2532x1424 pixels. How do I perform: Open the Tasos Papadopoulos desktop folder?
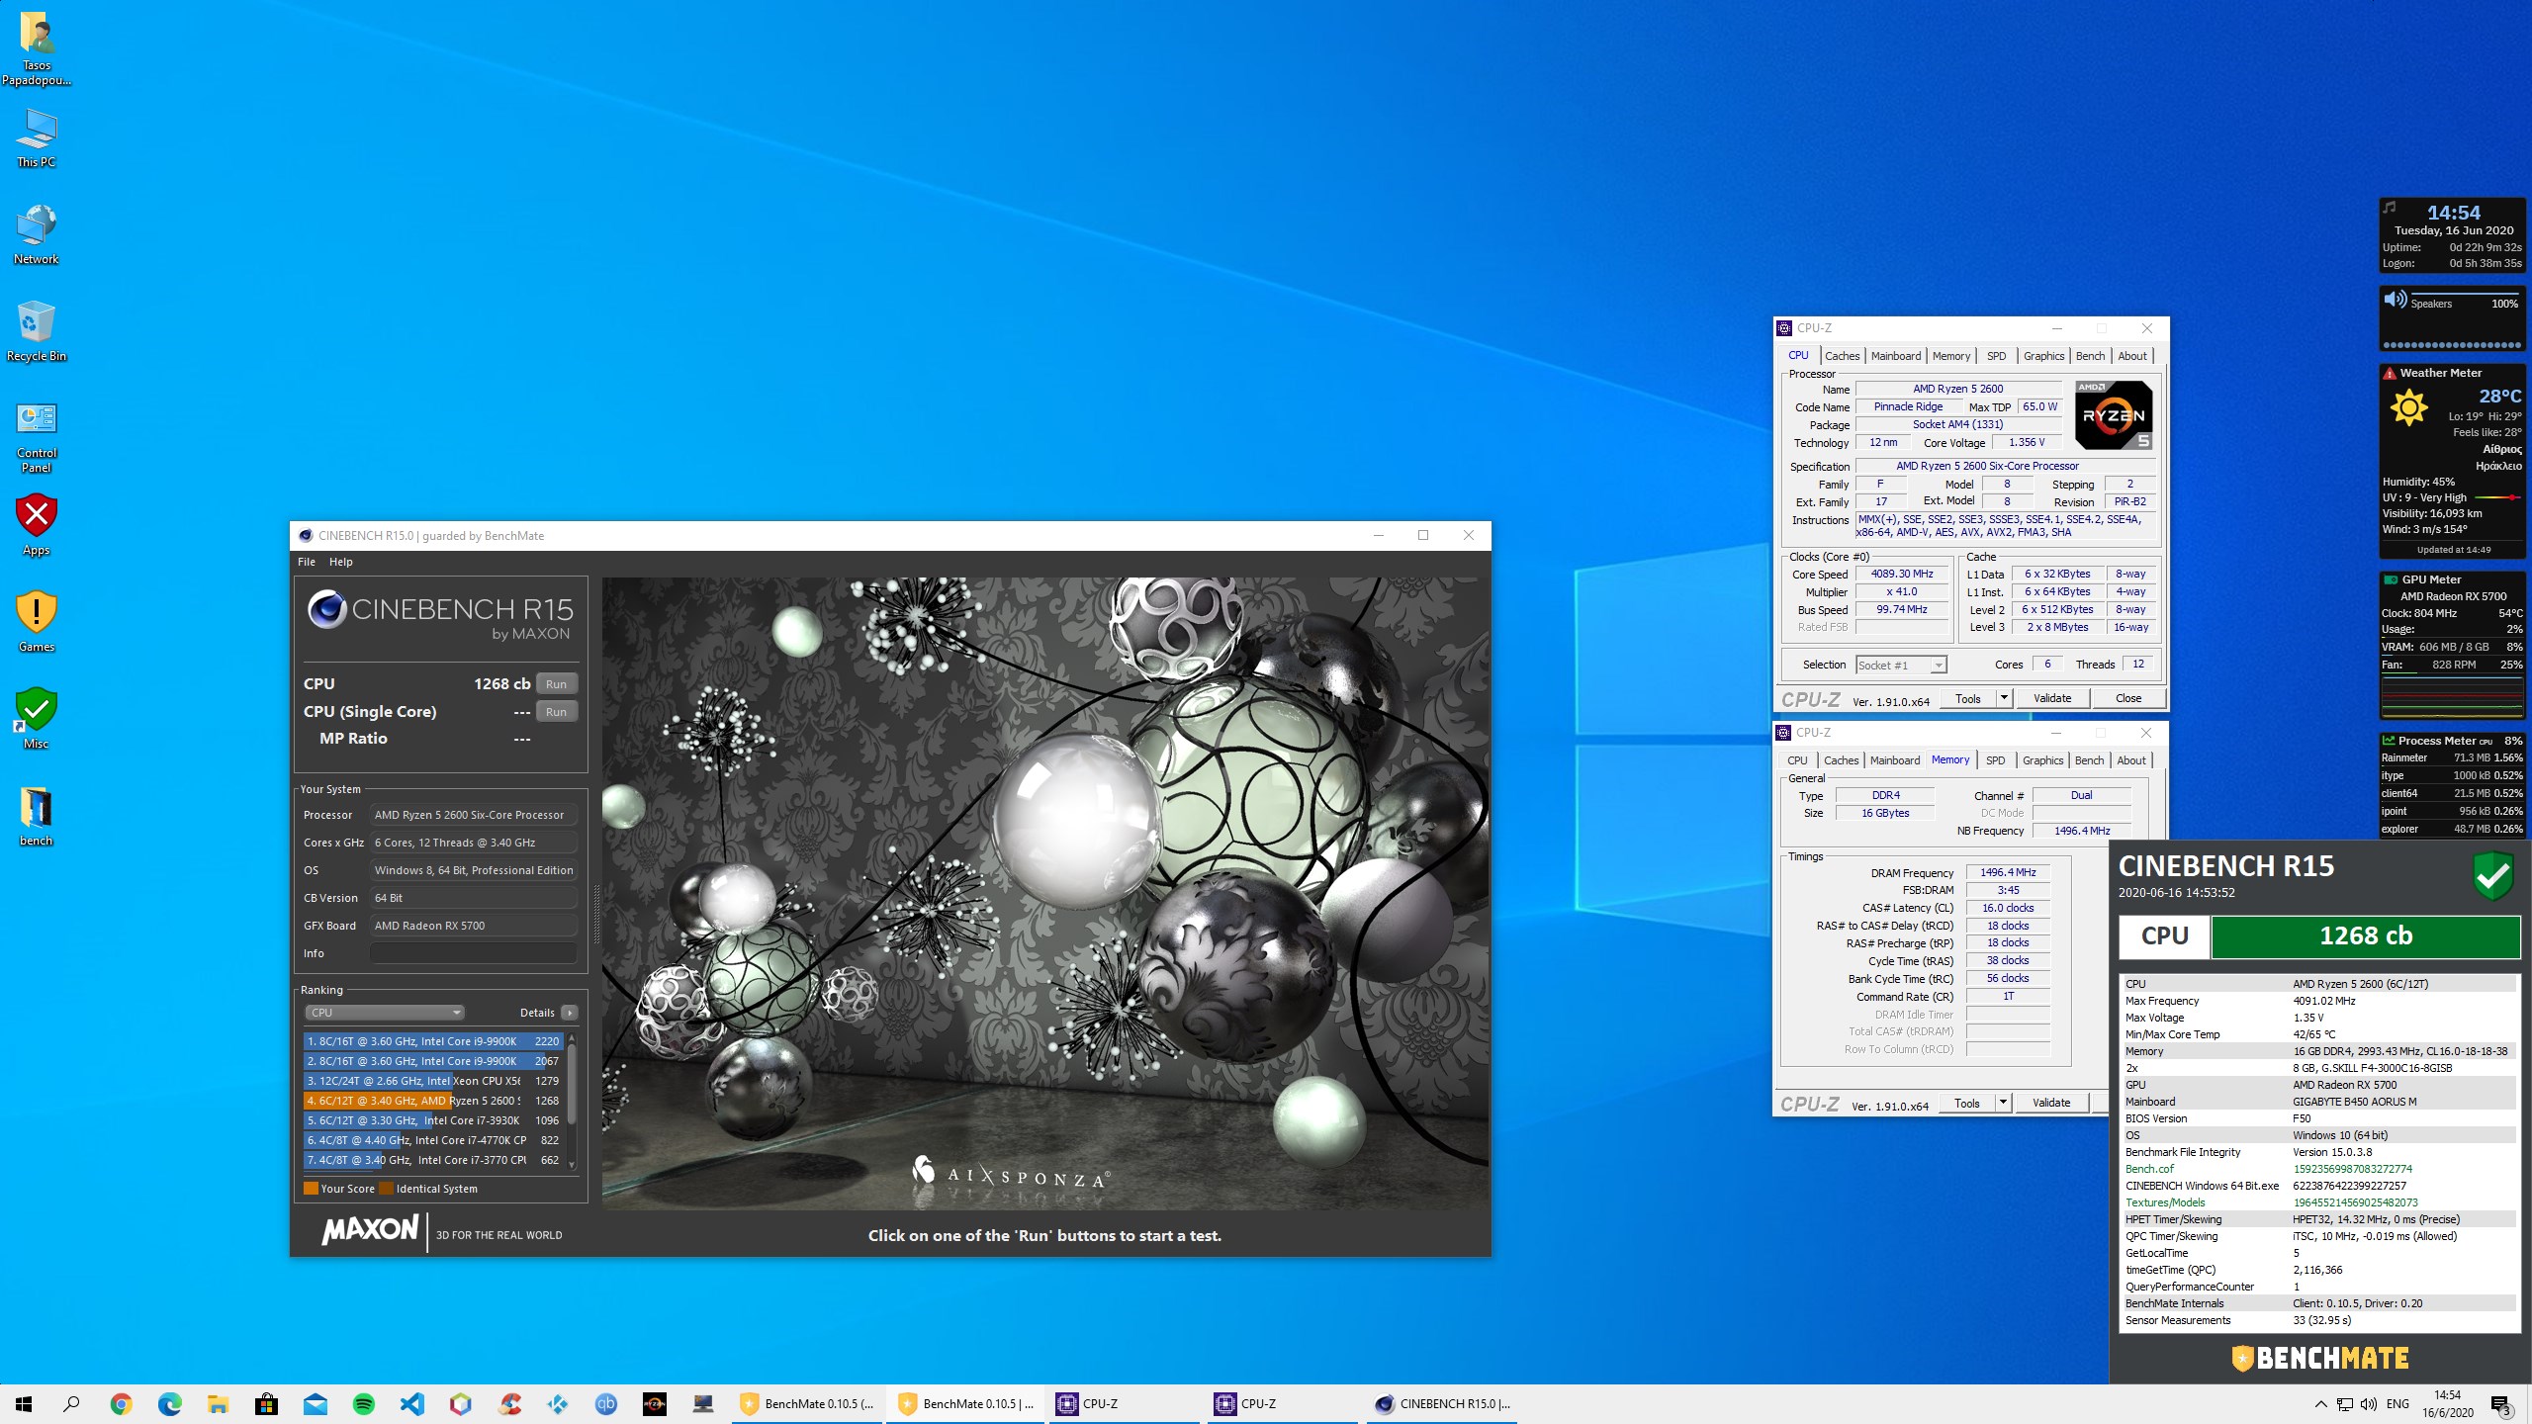coord(37,48)
